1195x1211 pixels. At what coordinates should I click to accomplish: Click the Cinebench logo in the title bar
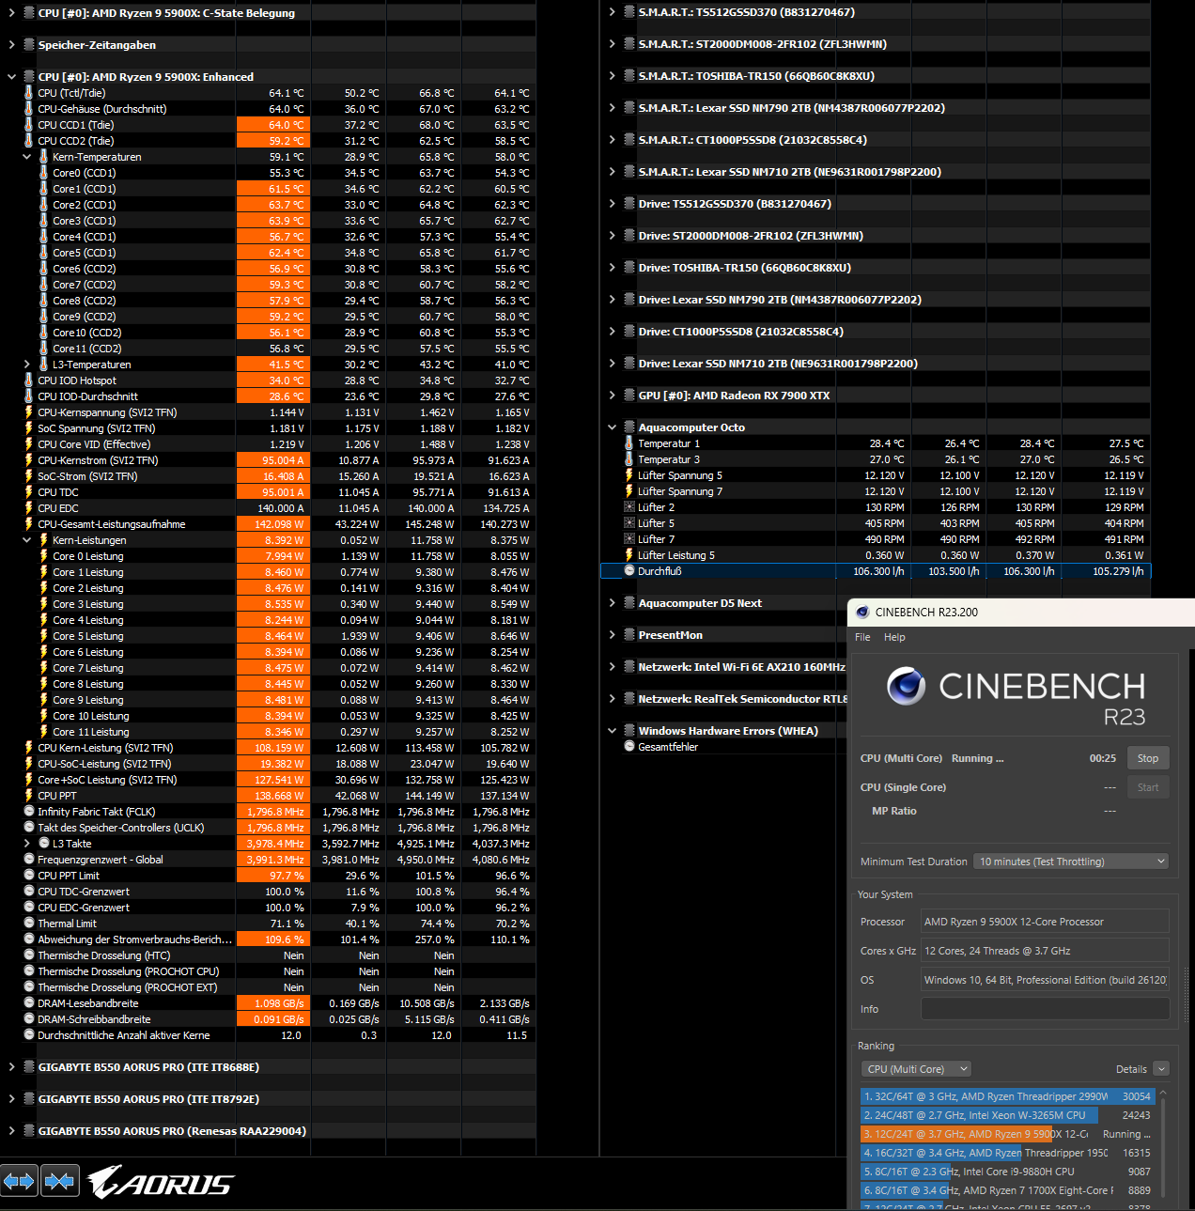coord(862,613)
